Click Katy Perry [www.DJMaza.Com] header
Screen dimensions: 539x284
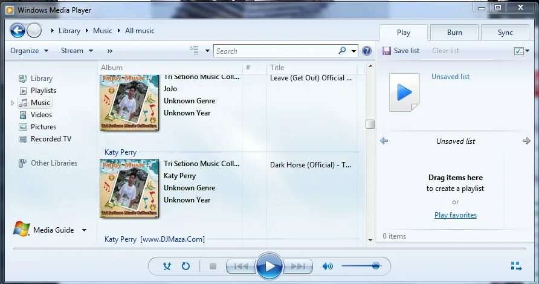[154, 239]
